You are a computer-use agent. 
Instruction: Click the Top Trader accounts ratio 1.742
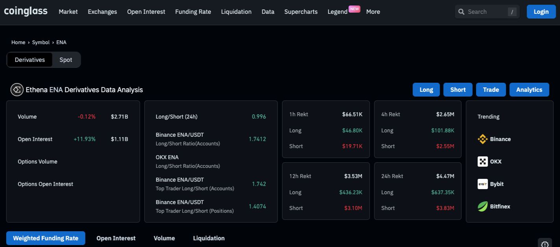coord(259,184)
